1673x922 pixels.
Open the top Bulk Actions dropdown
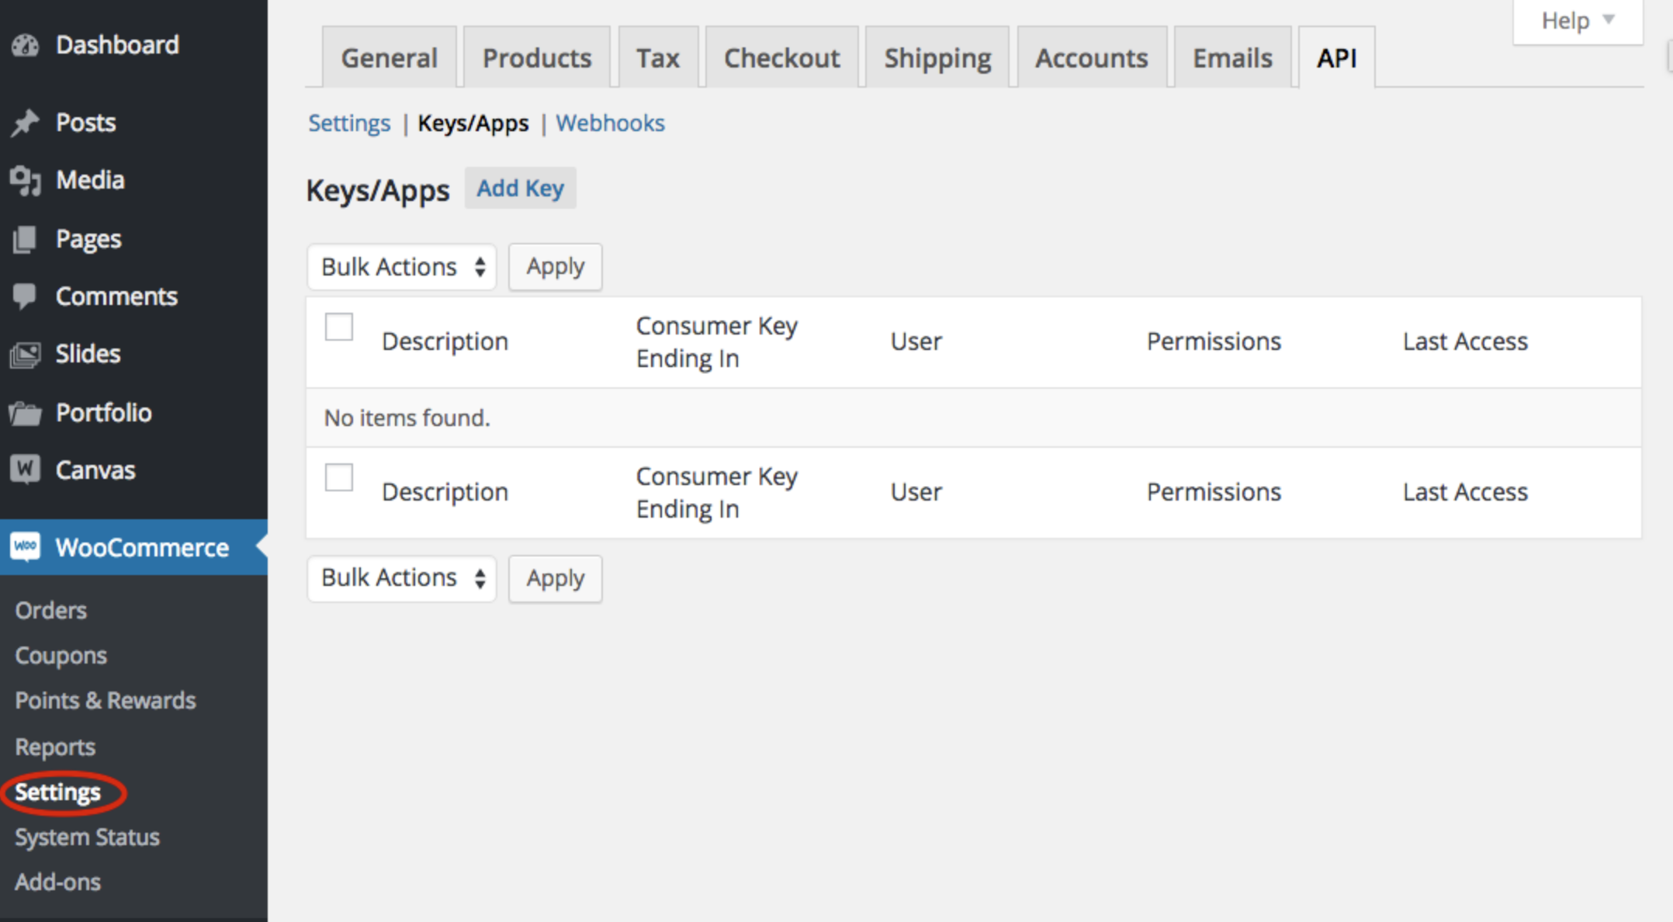tap(402, 267)
